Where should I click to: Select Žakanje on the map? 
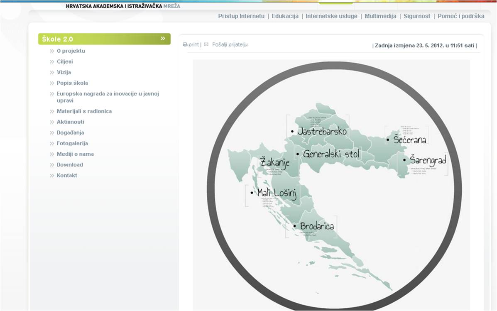[x=275, y=163]
